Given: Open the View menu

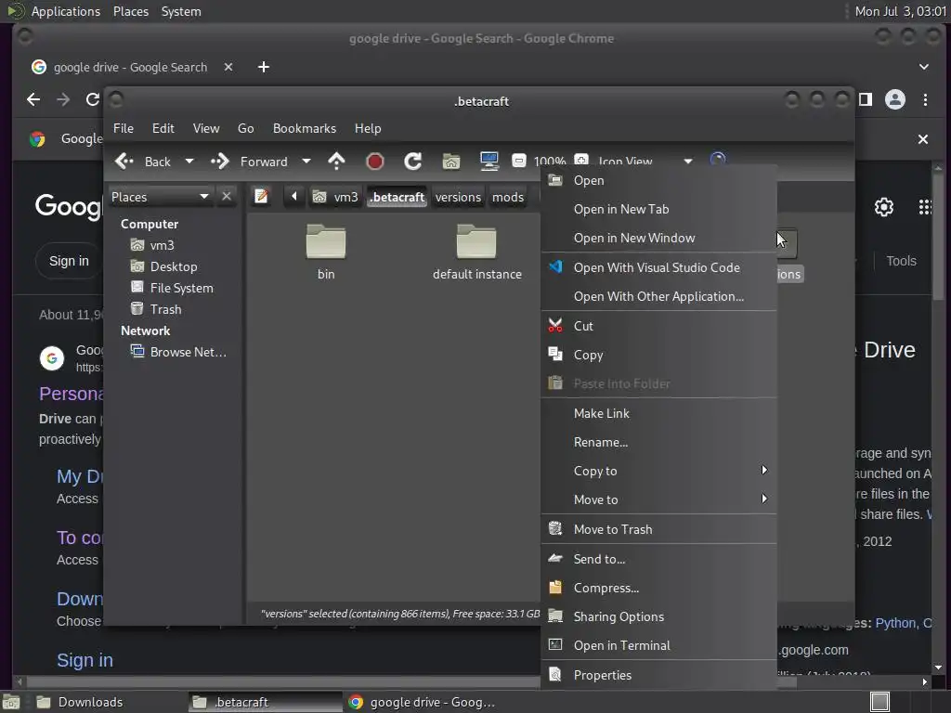Looking at the screenshot, I should [x=206, y=128].
